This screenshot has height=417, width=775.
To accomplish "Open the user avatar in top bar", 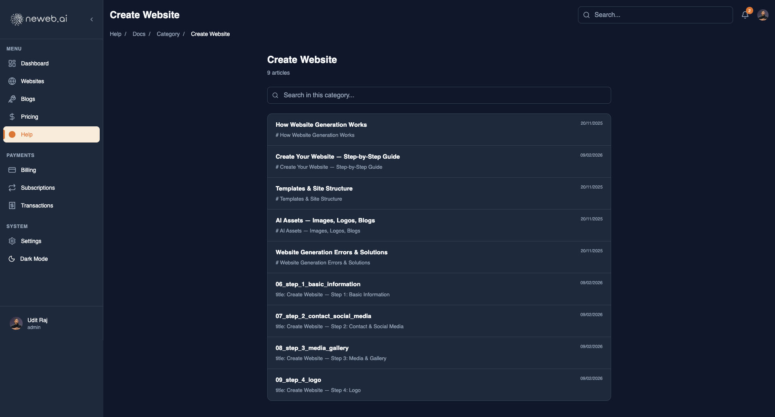I will 762,15.
